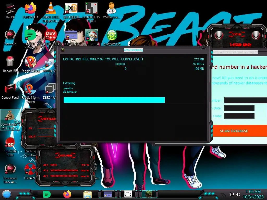This screenshot has height=200, width=267.
Task: Click the F:\ drive usage bar
Action: [x=64, y=170]
